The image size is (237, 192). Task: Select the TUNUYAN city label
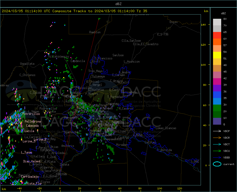[x=61, y=174]
